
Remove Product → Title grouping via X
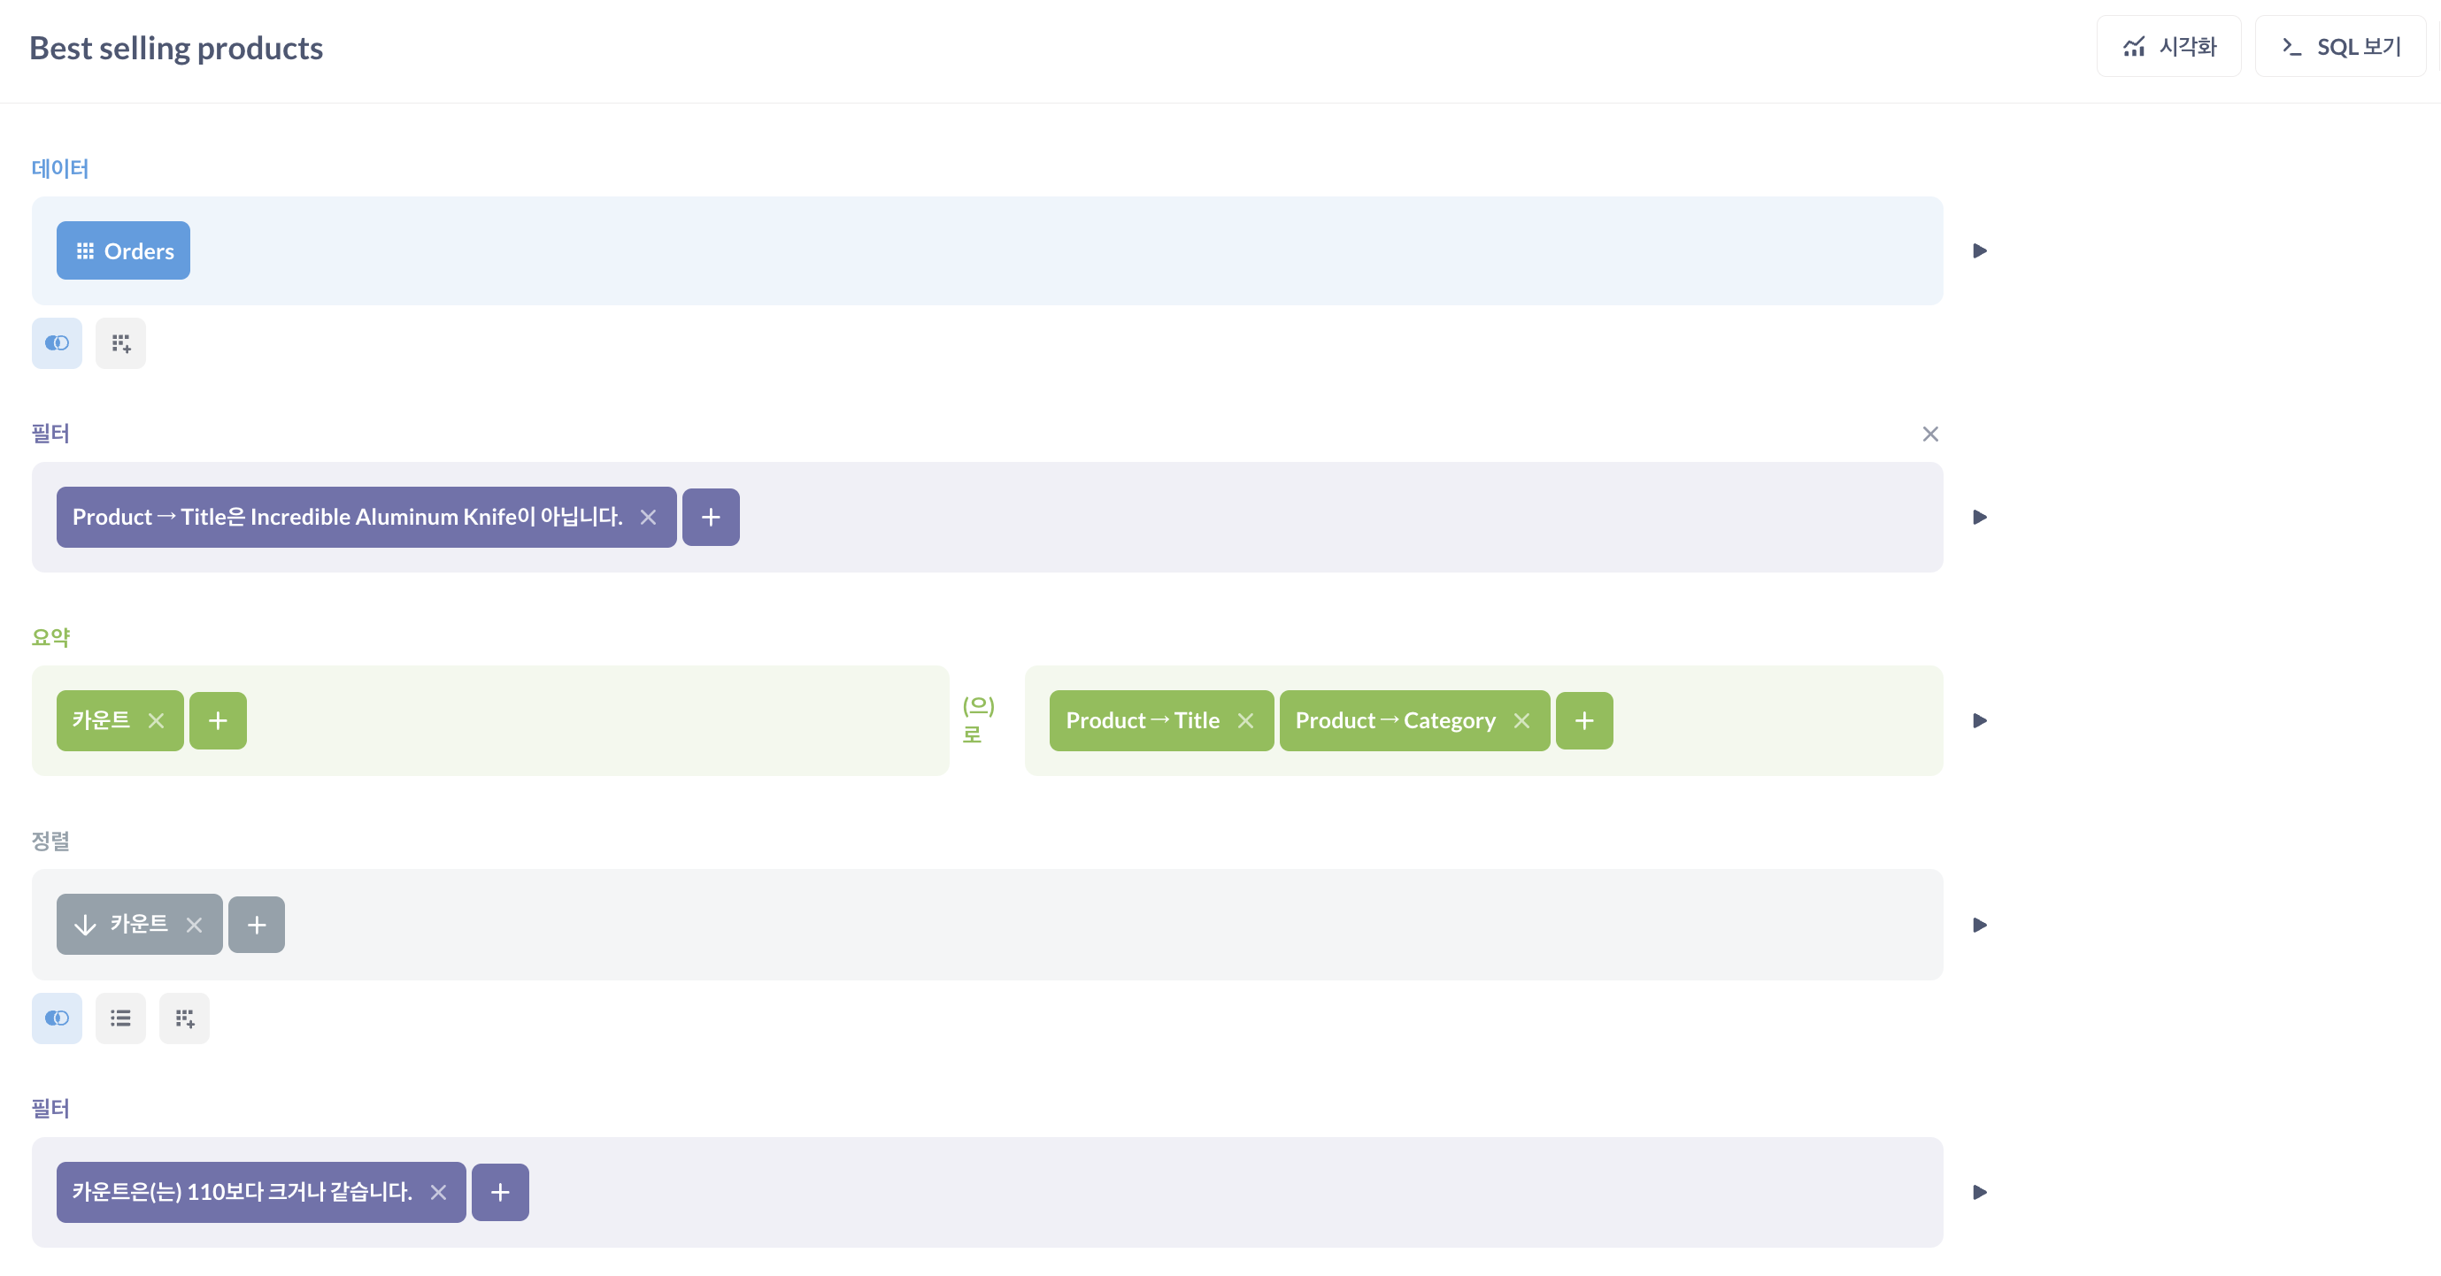point(1245,721)
